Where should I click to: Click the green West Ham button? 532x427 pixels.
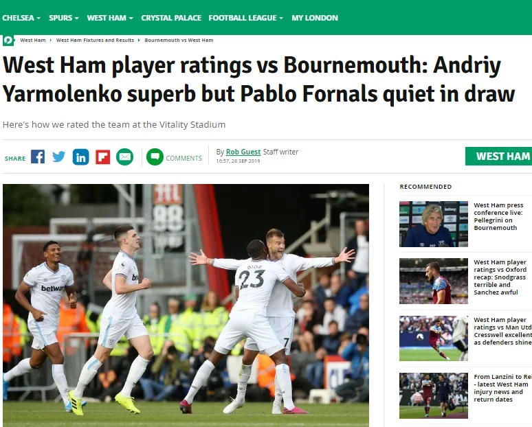(499, 157)
